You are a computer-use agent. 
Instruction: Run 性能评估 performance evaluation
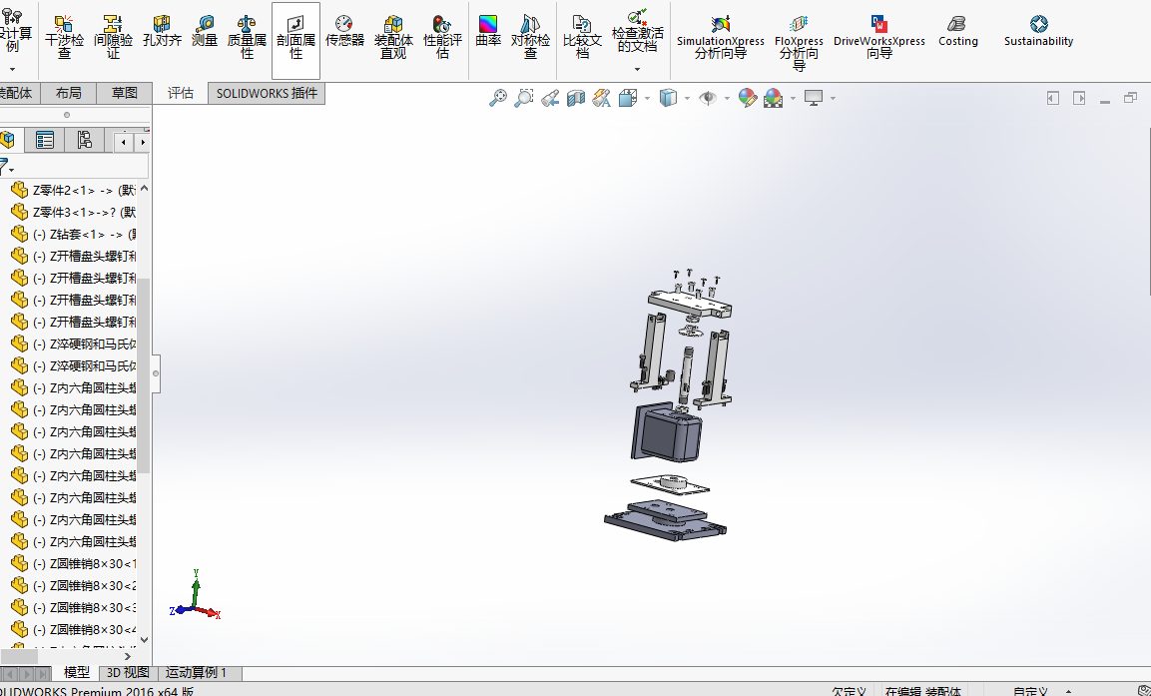click(442, 37)
